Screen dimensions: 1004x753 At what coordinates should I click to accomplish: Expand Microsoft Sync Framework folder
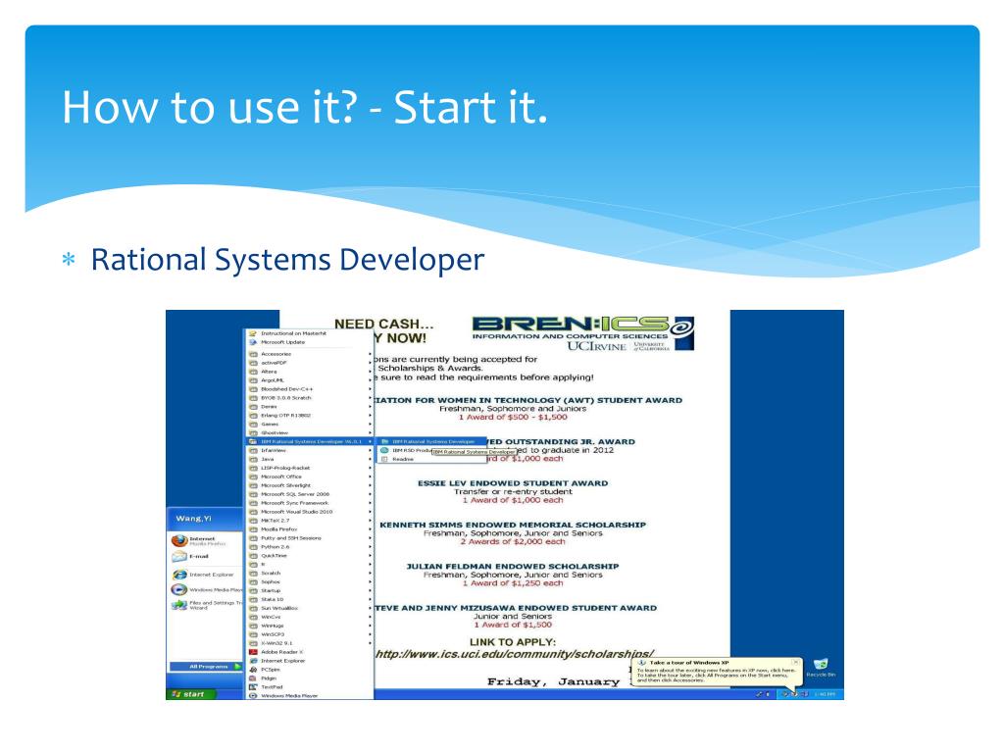(x=309, y=503)
